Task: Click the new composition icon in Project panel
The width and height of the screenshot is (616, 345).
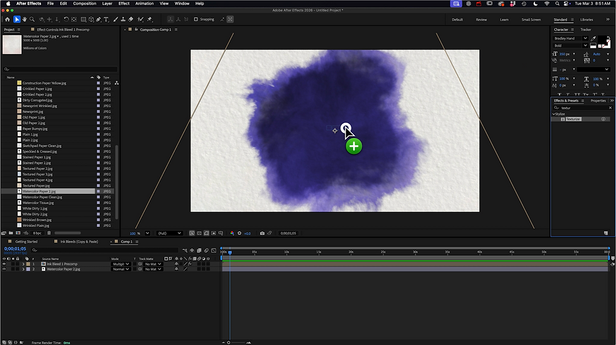Action: point(18,233)
